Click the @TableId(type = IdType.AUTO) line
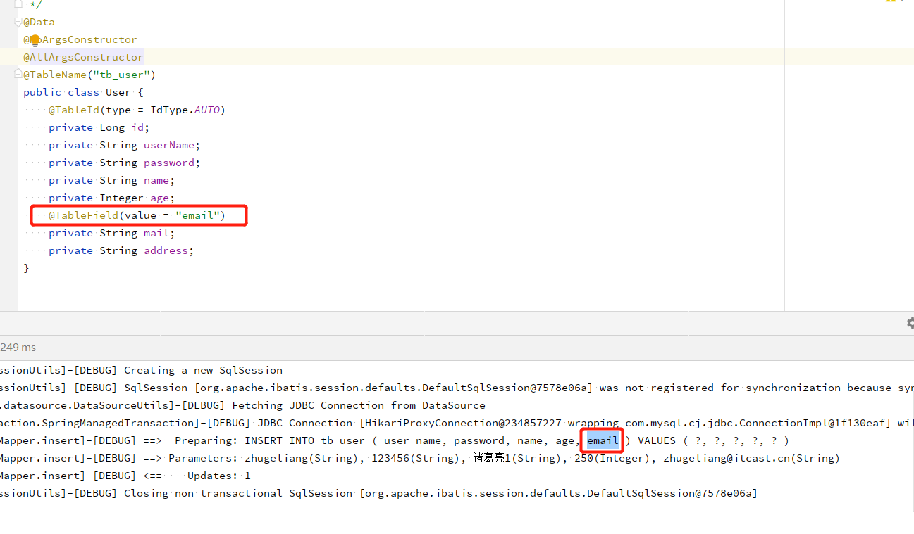This screenshot has width=914, height=534. point(137,110)
